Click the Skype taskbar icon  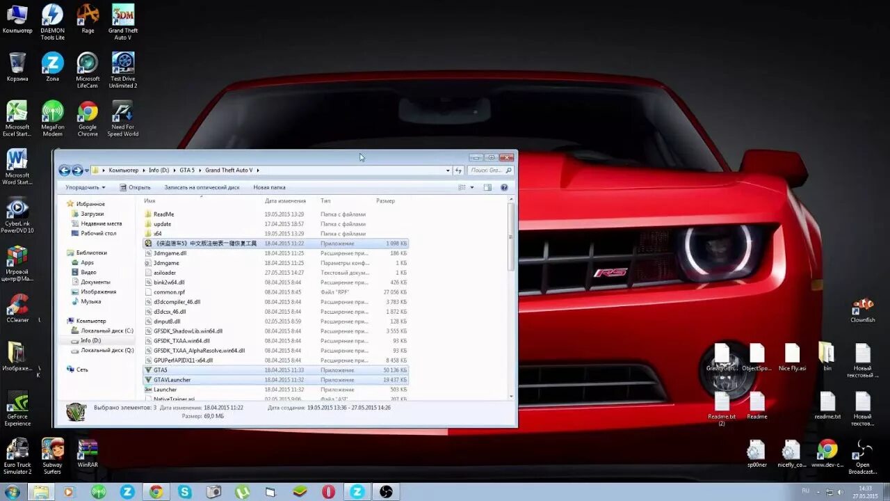(x=185, y=491)
